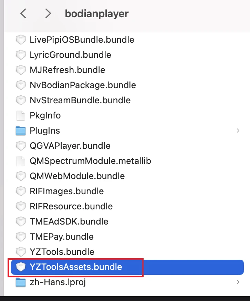Click the bodianplayer window title
This screenshot has width=250, height=301.
97,14
